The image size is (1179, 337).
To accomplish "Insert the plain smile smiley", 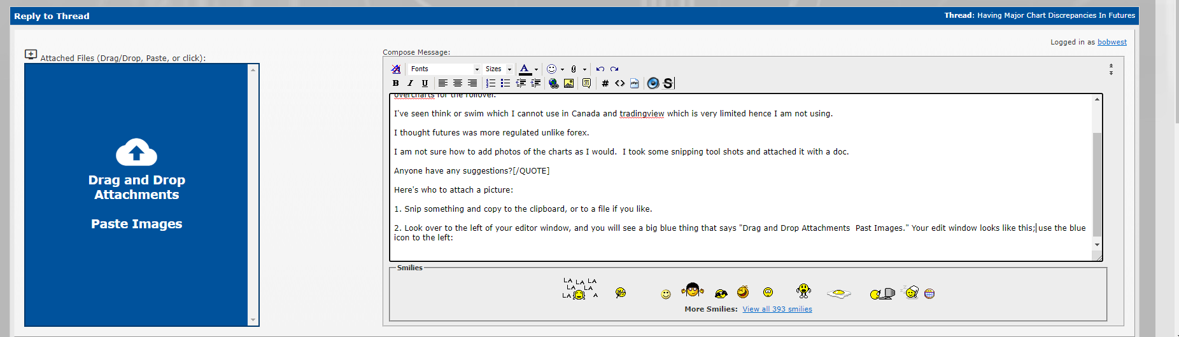I will pyautogui.click(x=666, y=294).
